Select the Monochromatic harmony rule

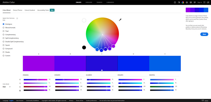(9, 28)
